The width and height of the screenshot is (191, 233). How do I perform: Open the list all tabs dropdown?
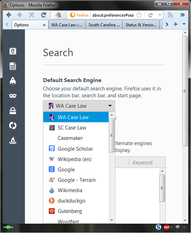184,24
